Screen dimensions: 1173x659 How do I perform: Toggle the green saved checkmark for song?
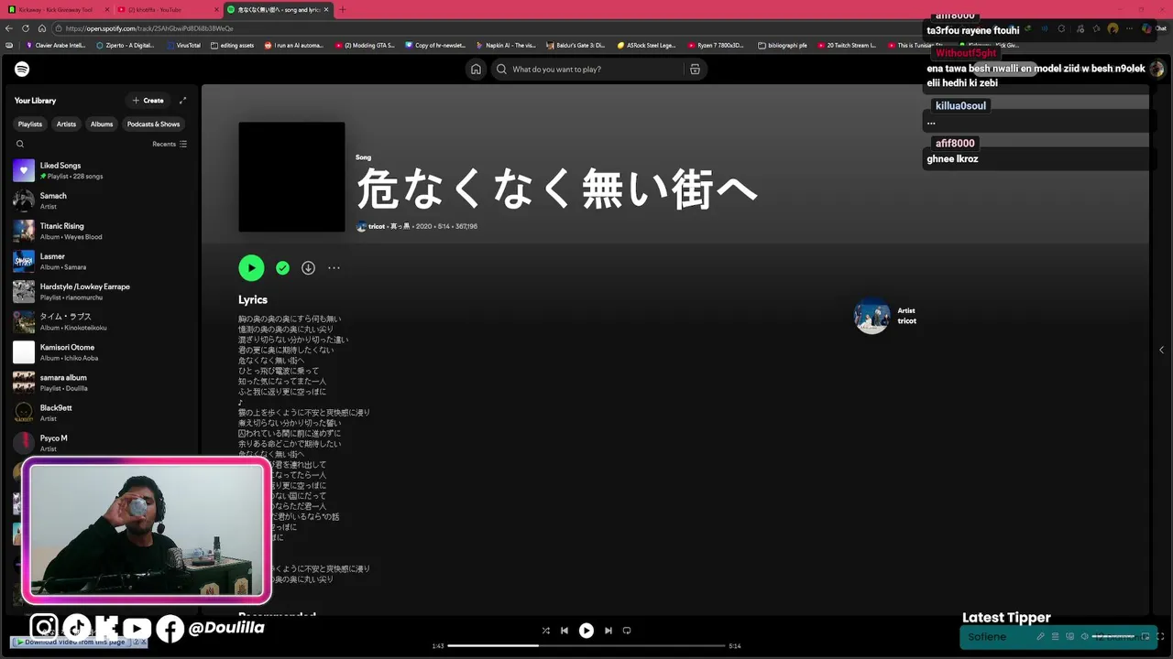point(282,268)
